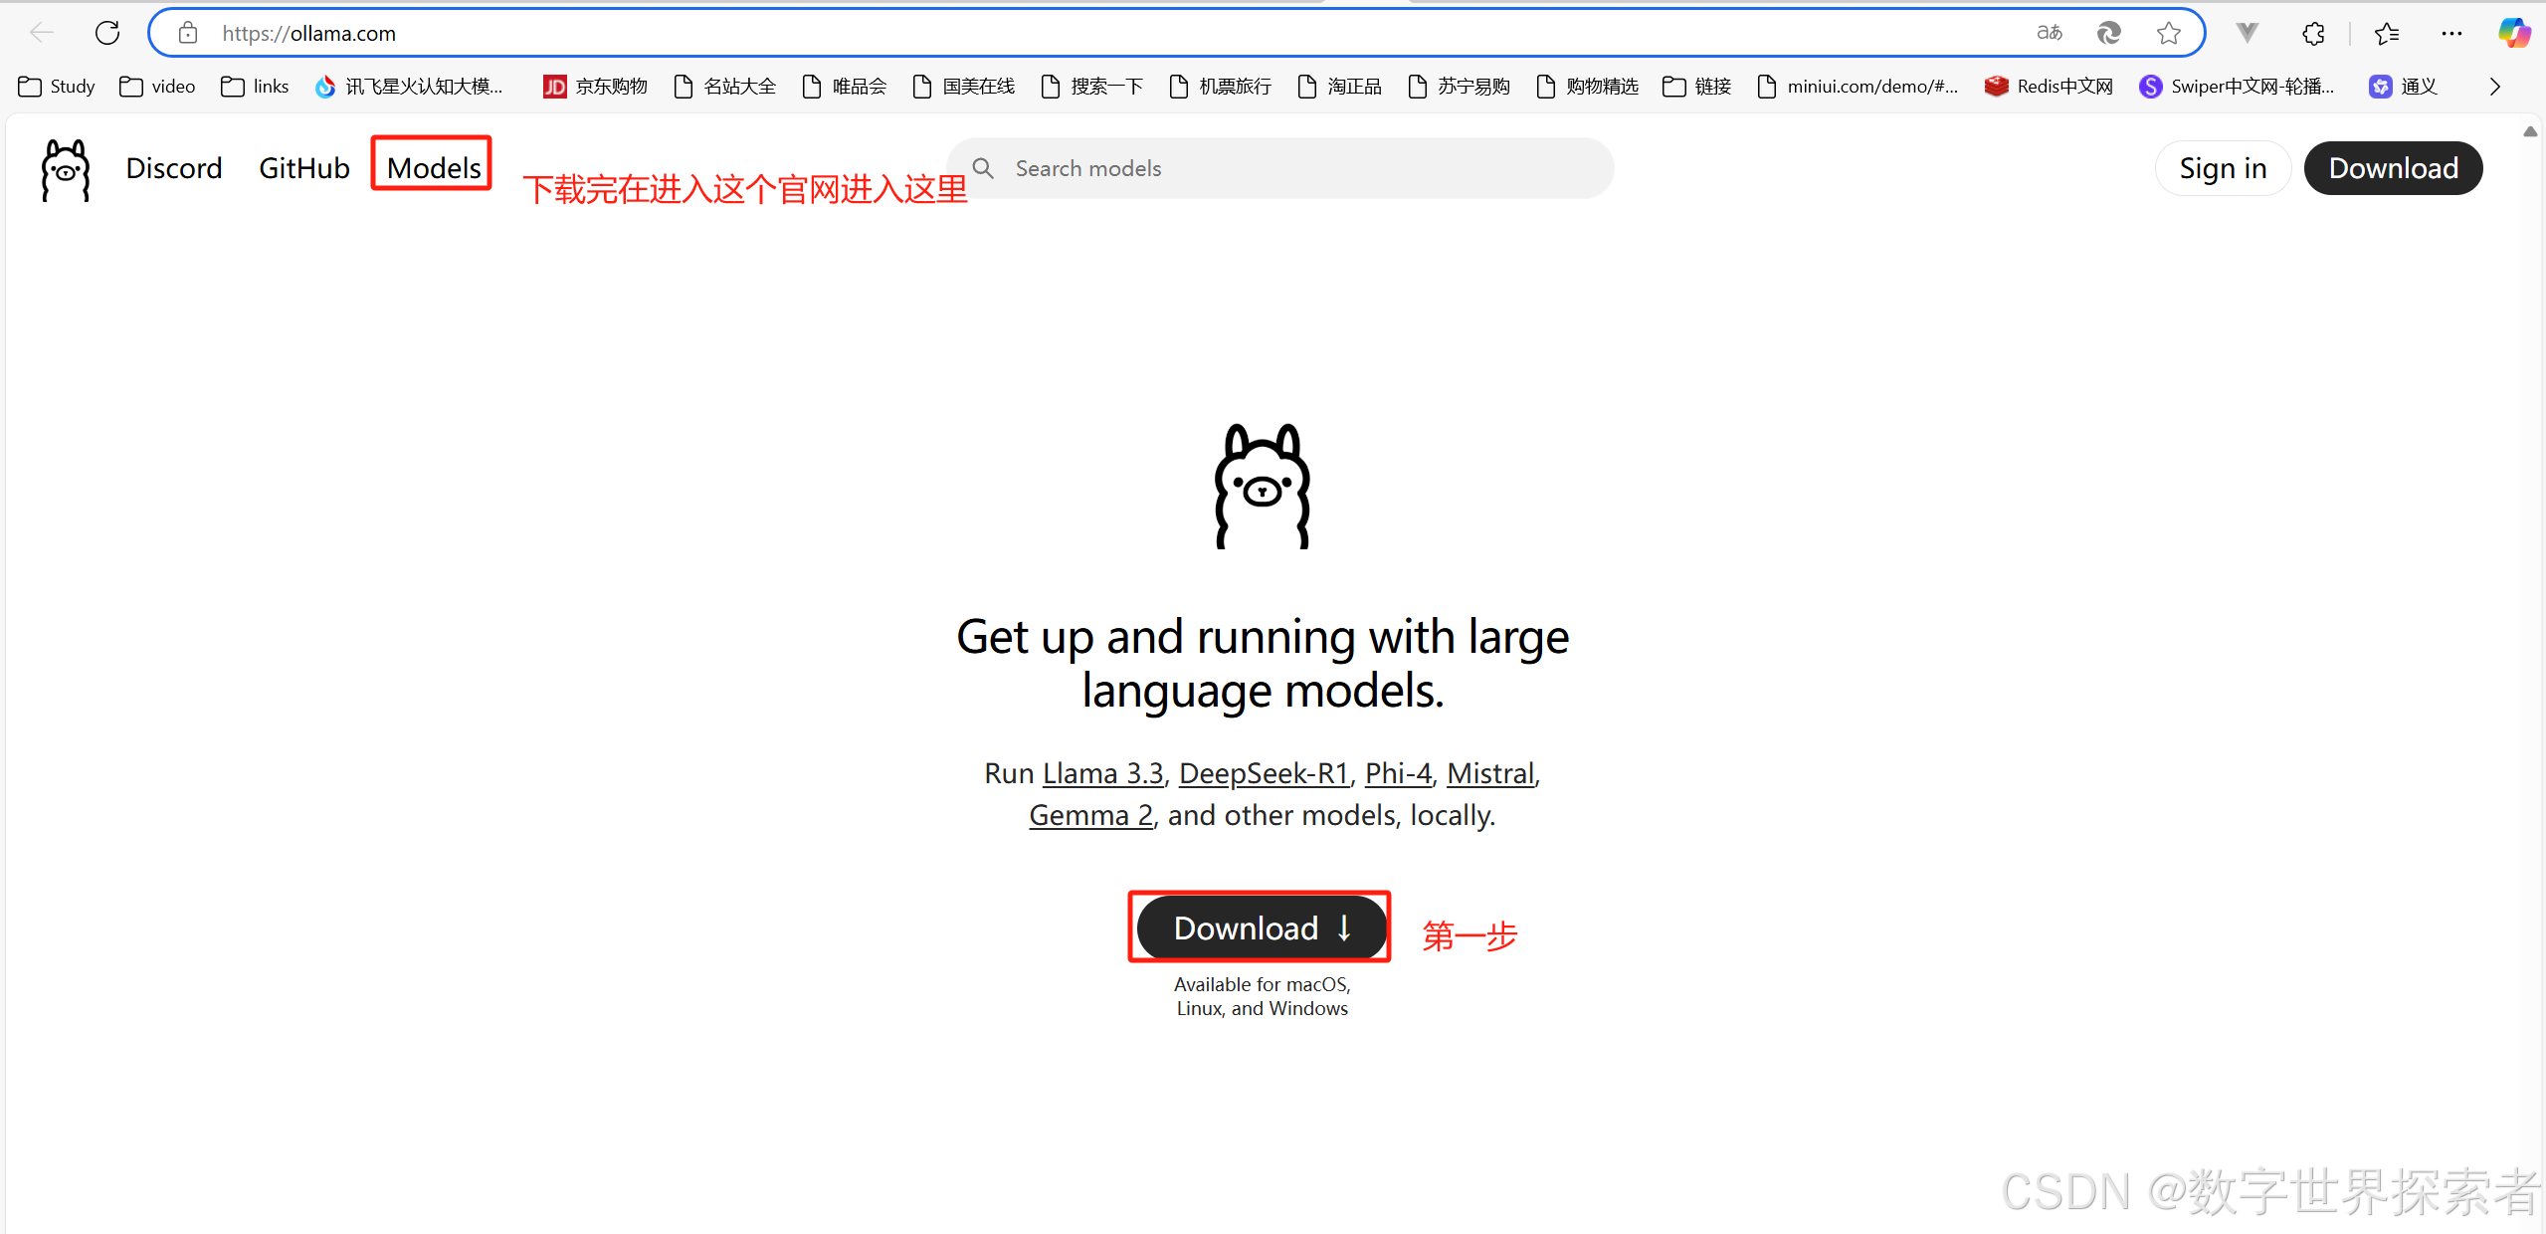This screenshot has height=1234, width=2546.
Task: Click the Sign in button
Action: [x=2223, y=168]
